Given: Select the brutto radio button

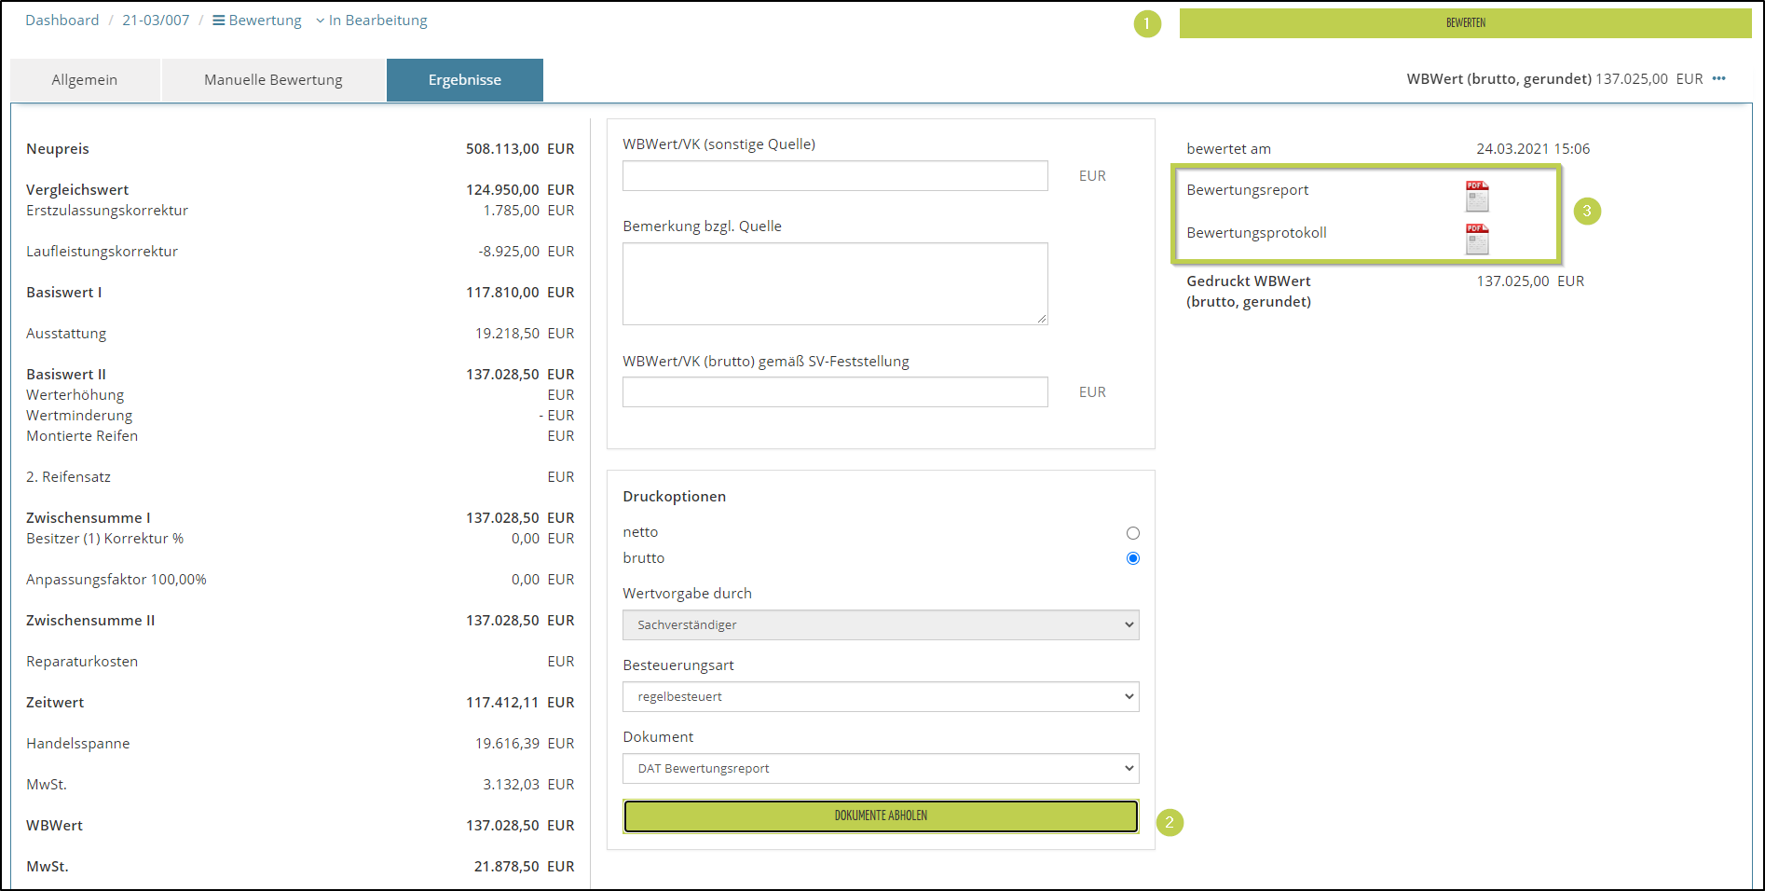Looking at the screenshot, I should point(1132,558).
